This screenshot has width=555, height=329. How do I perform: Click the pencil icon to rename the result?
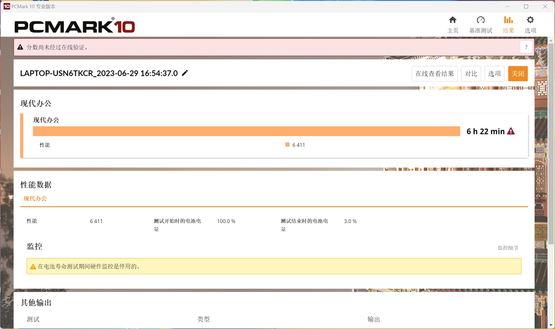coord(185,73)
